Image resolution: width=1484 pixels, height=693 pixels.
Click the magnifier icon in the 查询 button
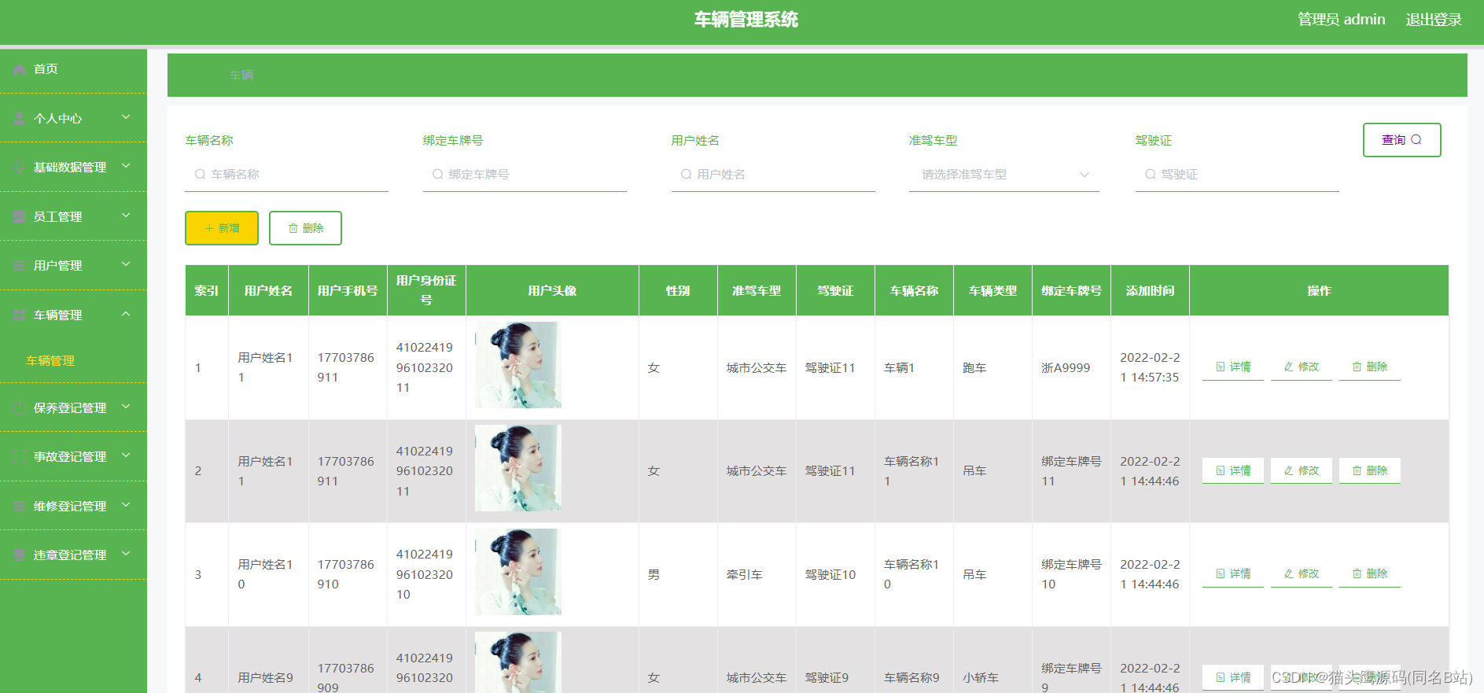pyautogui.click(x=1416, y=140)
